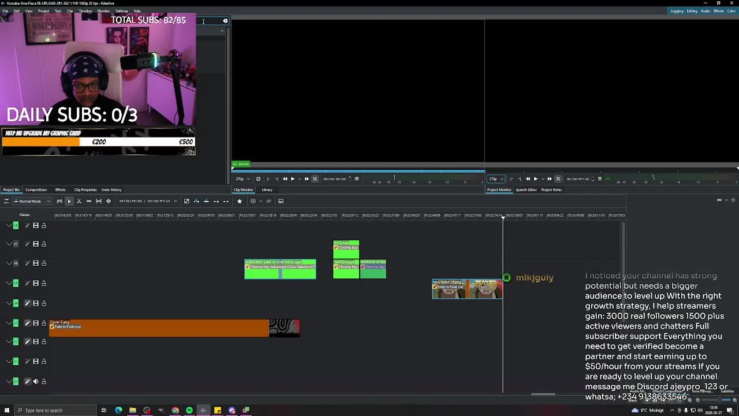
Task: Open timeline settings menu icon
Action: point(6,201)
